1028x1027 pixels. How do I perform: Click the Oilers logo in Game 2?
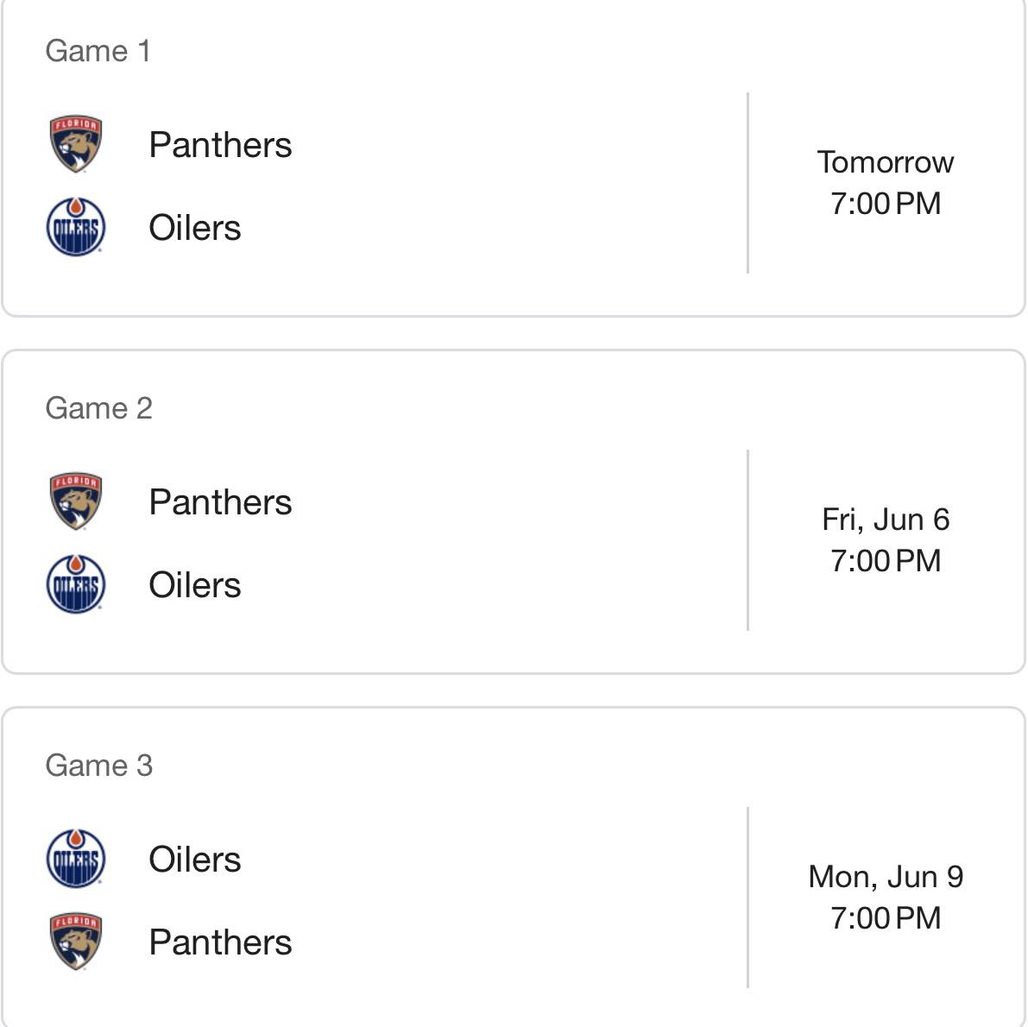pyautogui.click(x=76, y=584)
